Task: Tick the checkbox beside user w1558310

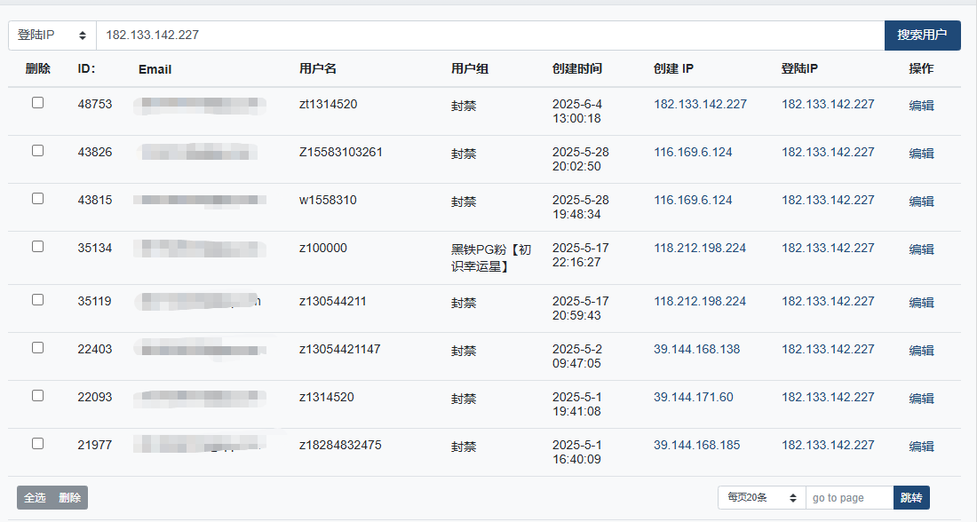Action: (38, 199)
